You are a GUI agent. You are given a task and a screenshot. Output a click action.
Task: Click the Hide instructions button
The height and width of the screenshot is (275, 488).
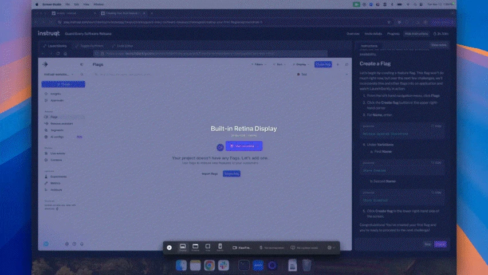pyautogui.click(x=416, y=34)
